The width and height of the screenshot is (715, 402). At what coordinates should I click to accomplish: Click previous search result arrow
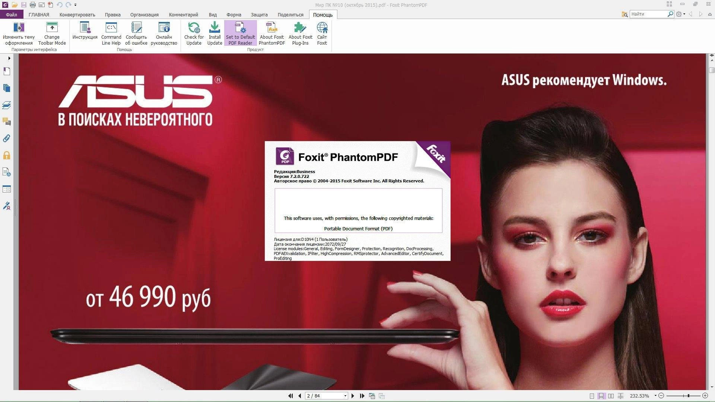tap(691, 14)
